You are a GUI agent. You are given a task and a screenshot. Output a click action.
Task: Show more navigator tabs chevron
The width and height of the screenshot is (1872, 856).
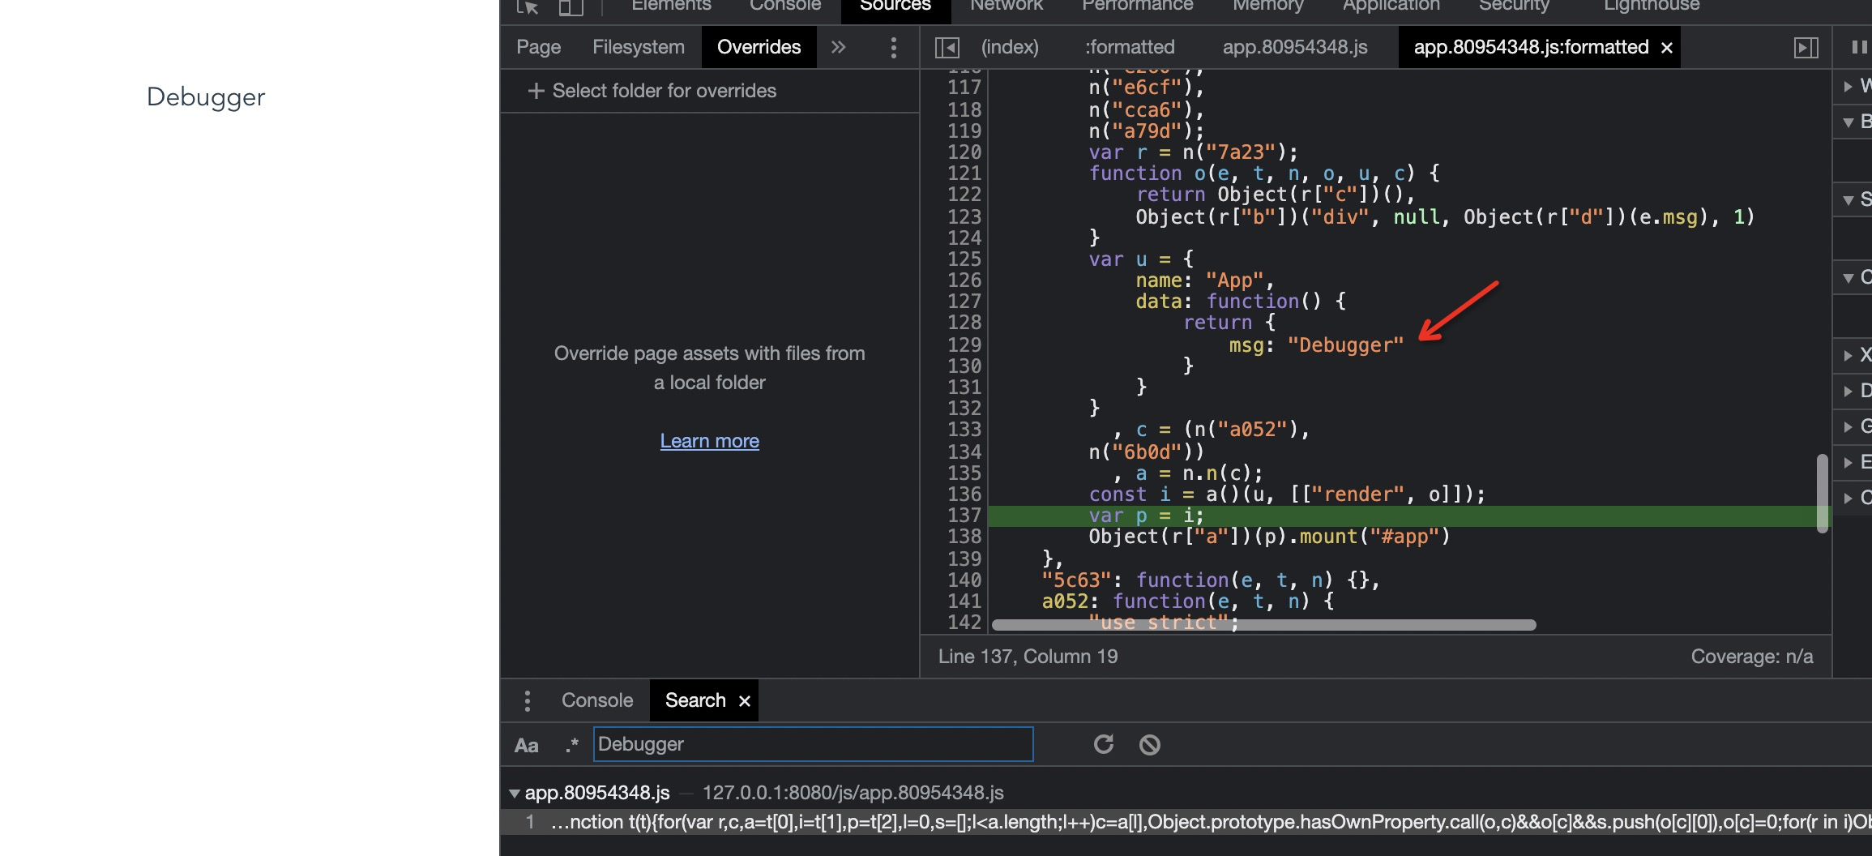coord(839,47)
